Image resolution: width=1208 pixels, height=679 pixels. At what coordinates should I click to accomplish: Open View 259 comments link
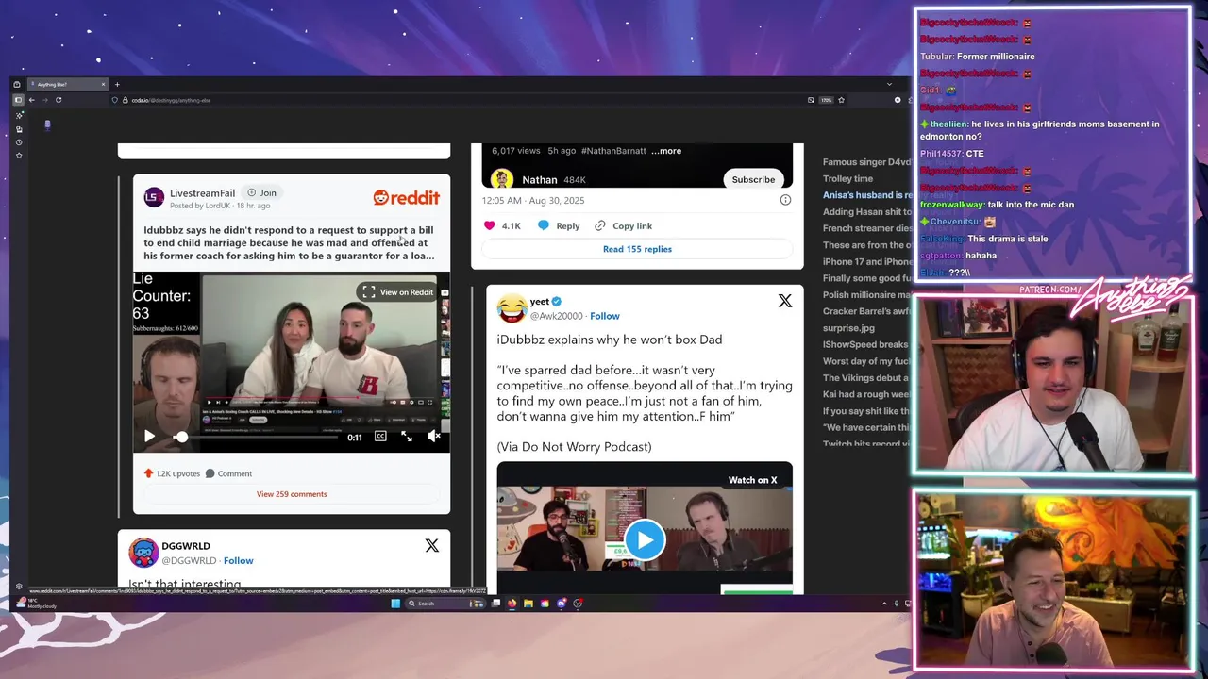pyautogui.click(x=292, y=494)
